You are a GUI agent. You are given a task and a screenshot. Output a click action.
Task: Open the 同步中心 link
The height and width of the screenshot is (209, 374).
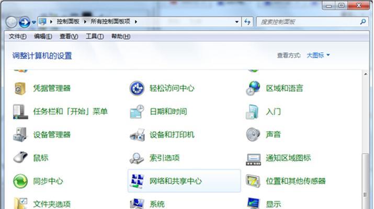pos(48,181)
